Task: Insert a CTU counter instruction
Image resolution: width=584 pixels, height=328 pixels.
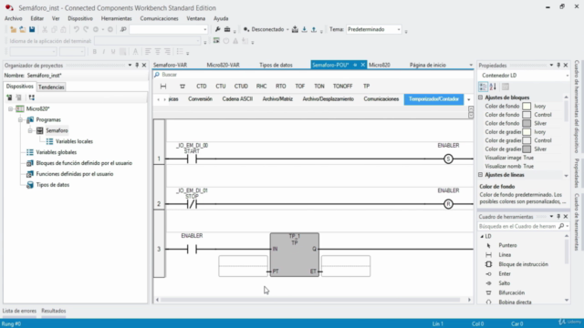Action: pyautogui.click(x=221, y=87)
